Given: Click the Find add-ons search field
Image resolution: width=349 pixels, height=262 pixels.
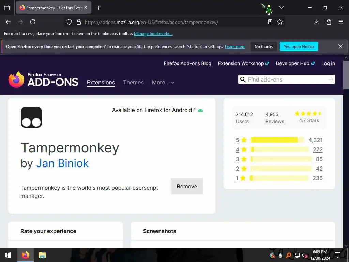Looking at the screenshot, I should [287, 79].
